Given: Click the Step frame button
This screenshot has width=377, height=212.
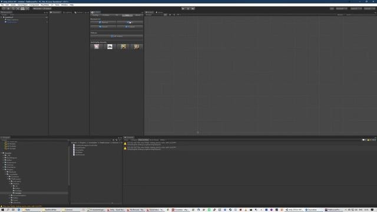Looking at the screenshot, I should tap(193, 9).
